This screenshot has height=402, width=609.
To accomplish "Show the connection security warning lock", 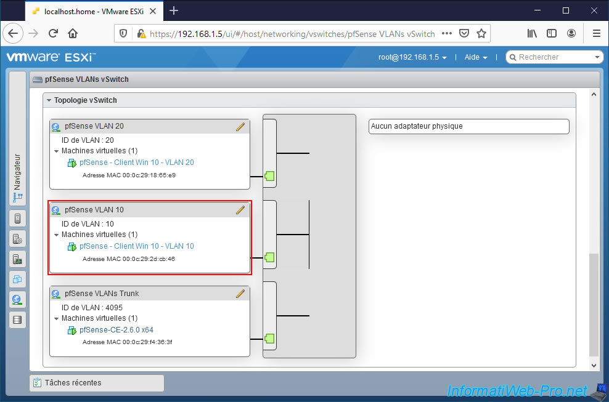I will pos(141,34).
